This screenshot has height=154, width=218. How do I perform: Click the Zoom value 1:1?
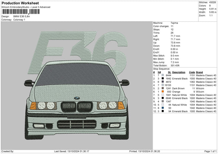click(211, 16)
